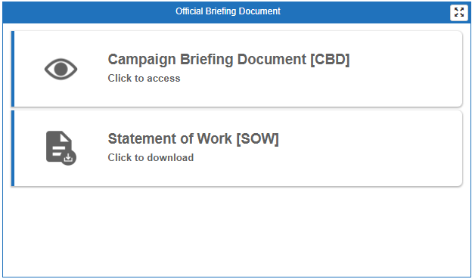Click the '[SOW]' abbreviation in the second card
This screenshot has width=472, height=279.
coord(258,139)
